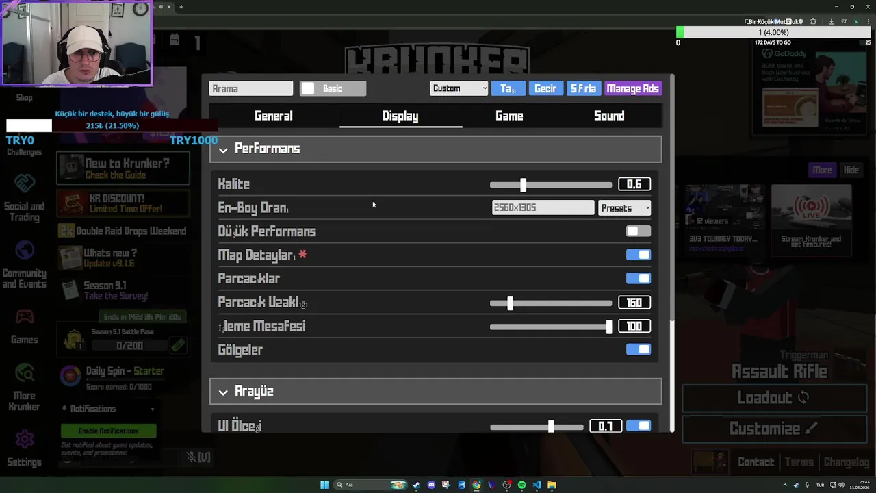Toggle the UI Ölçeği switch
This screenshot has height=493, width=876.
point(639,426)
